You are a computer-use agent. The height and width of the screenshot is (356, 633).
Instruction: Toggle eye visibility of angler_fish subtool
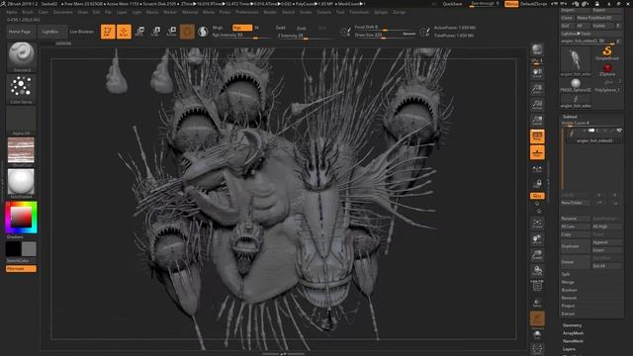click(619, 131)
